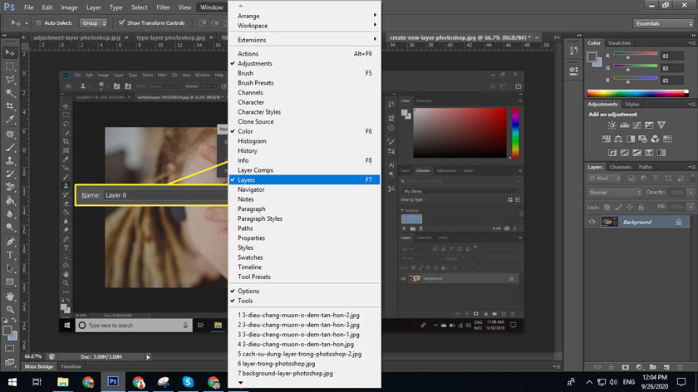Add a Levels adjustment
The height and width of the screenshot is (392, 698).
click(625, 125)
